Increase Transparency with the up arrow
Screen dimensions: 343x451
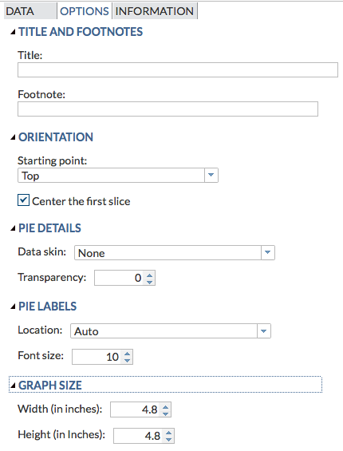(x=149, y=275)
